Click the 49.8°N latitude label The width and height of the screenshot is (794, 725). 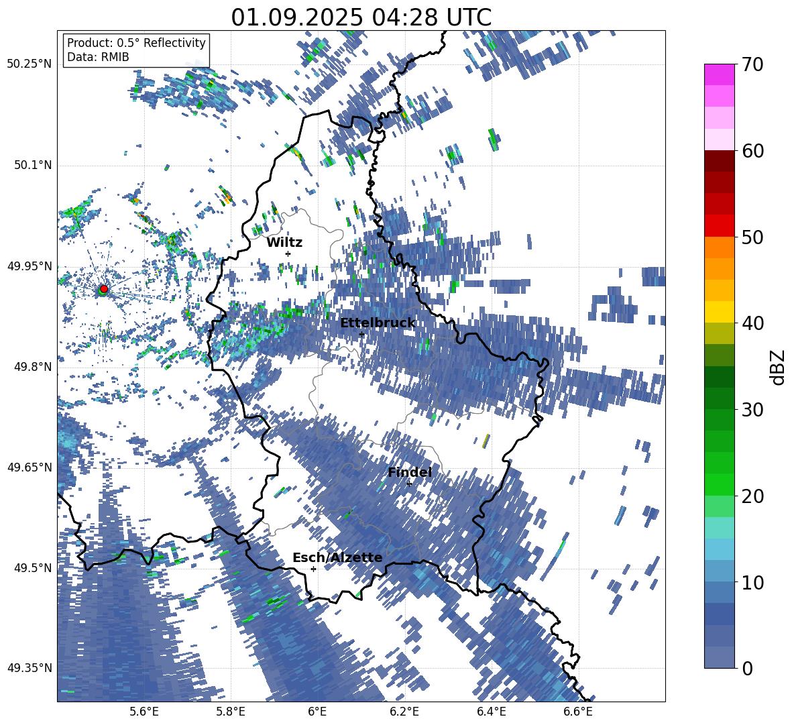tap(34, 366)
